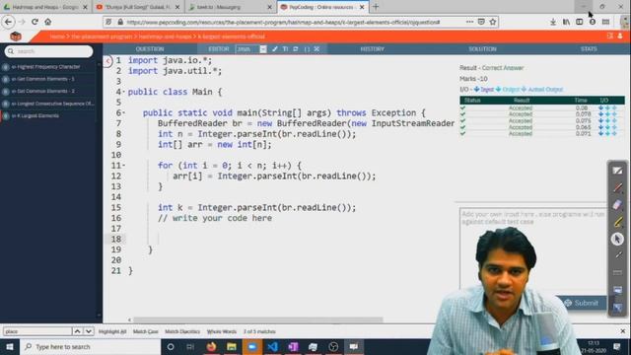
Task: Open the QUESTION tab
Action: (150, 49)
